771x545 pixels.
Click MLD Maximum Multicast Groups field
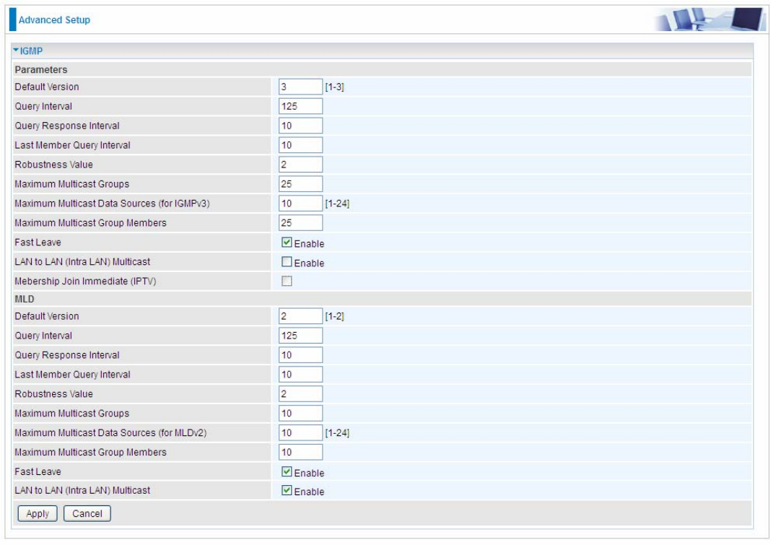tap(300, 413)
